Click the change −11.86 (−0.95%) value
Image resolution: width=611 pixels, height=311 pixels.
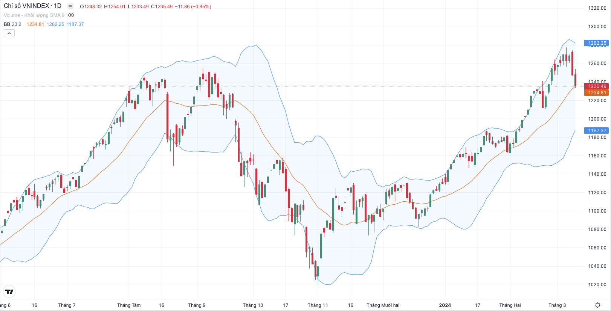[x=193, y=7]
